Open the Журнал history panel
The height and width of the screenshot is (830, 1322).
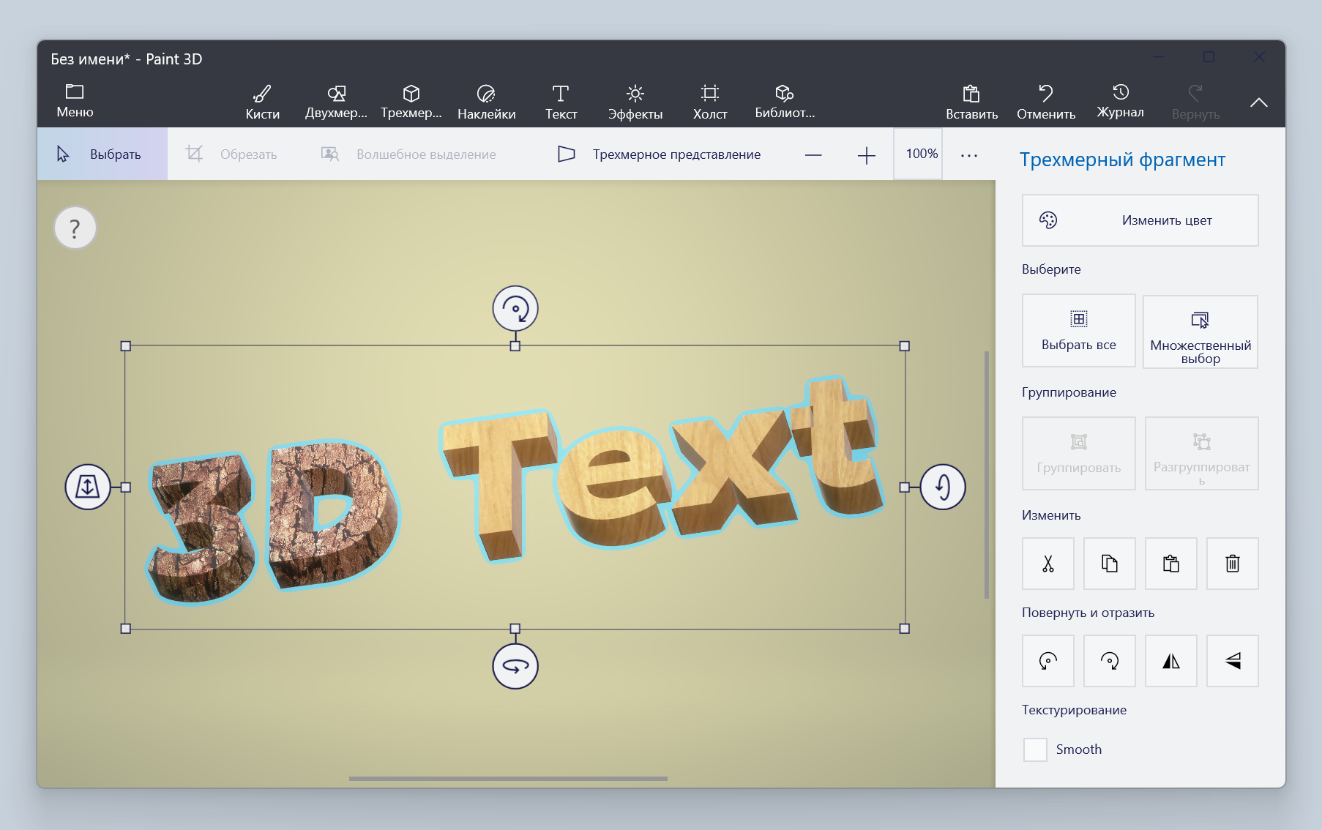pyautogui.click(x=1120, y=101)
